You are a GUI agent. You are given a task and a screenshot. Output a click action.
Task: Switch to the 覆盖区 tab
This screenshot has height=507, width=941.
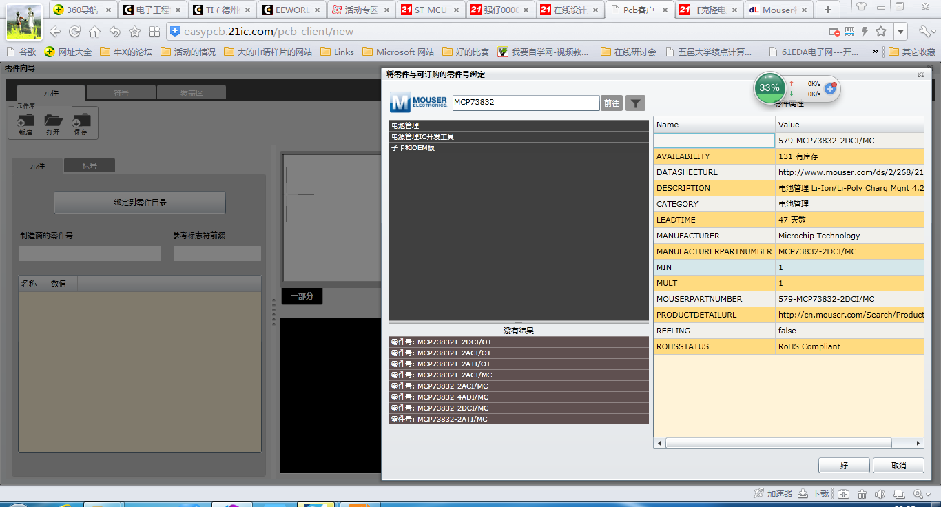tap(192, 93)
